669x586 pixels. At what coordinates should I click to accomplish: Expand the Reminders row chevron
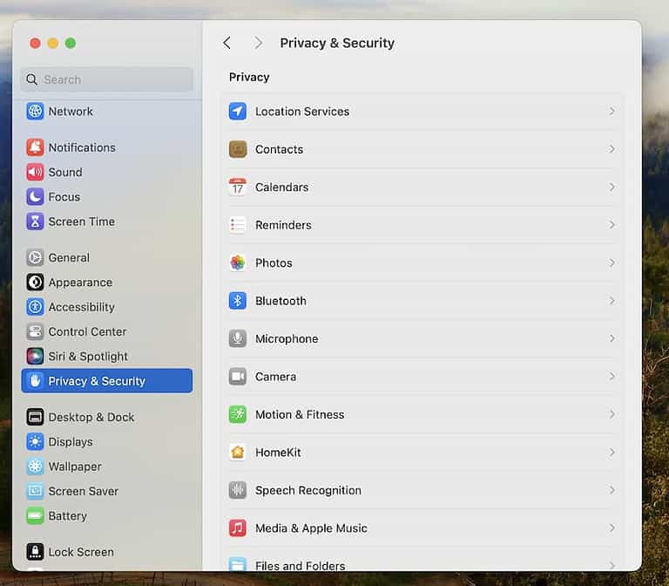tap(612, 225)
